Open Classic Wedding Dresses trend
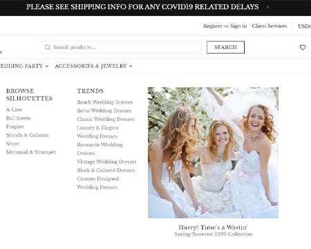This screenshot has width=311, height=249. pyautogui.click(x=106, y=119)
